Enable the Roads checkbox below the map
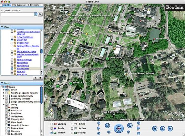The image size is (185, 136). pyautogui.click(x=51, y=128)
